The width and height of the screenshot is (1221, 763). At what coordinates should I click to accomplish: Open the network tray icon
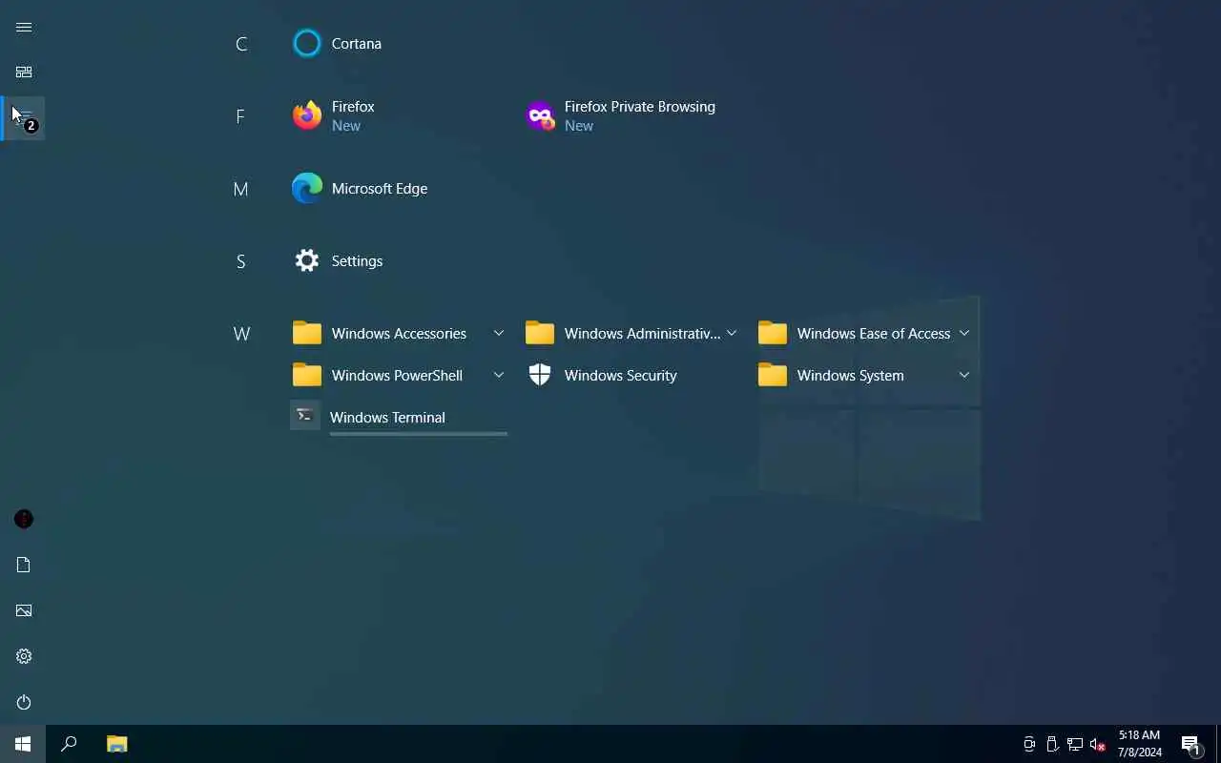click(x=1075, y=744)
